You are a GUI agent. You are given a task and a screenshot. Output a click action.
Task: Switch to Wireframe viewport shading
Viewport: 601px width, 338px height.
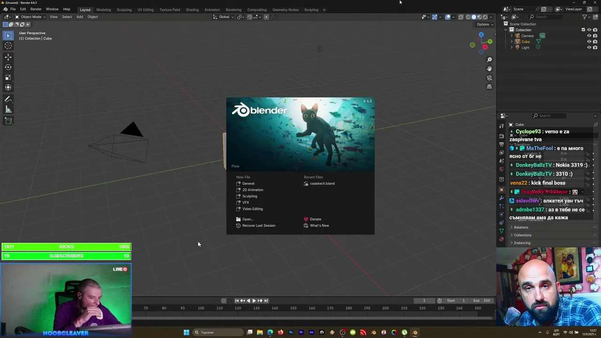point(468,17)
